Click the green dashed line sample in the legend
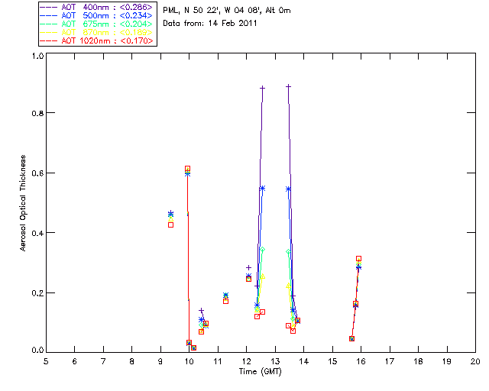Viewport: 489px width, 391px height. pyautogui.click(x=49, y=24)
